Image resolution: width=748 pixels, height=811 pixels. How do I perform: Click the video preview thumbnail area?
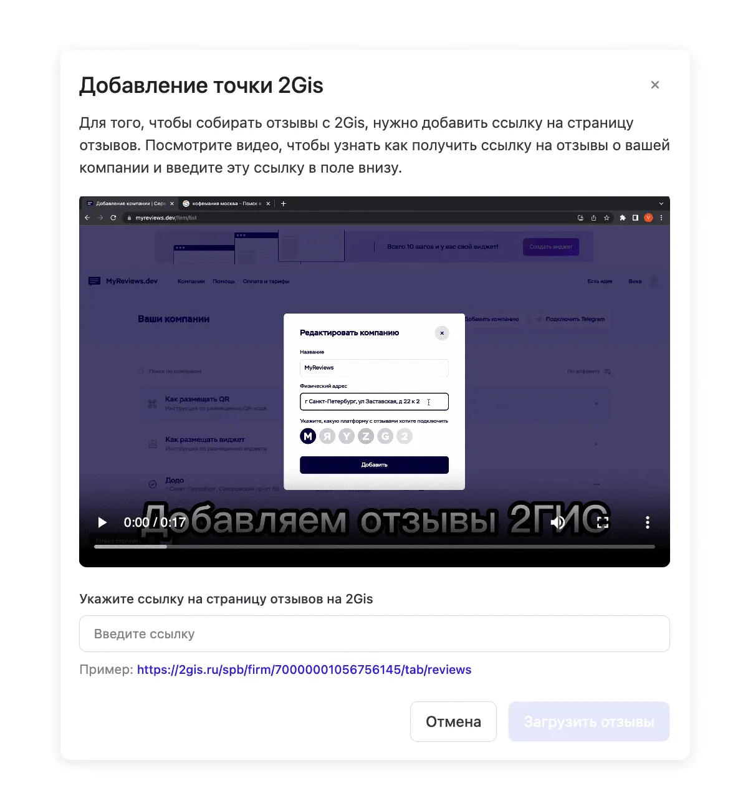(x=374, y=382)
